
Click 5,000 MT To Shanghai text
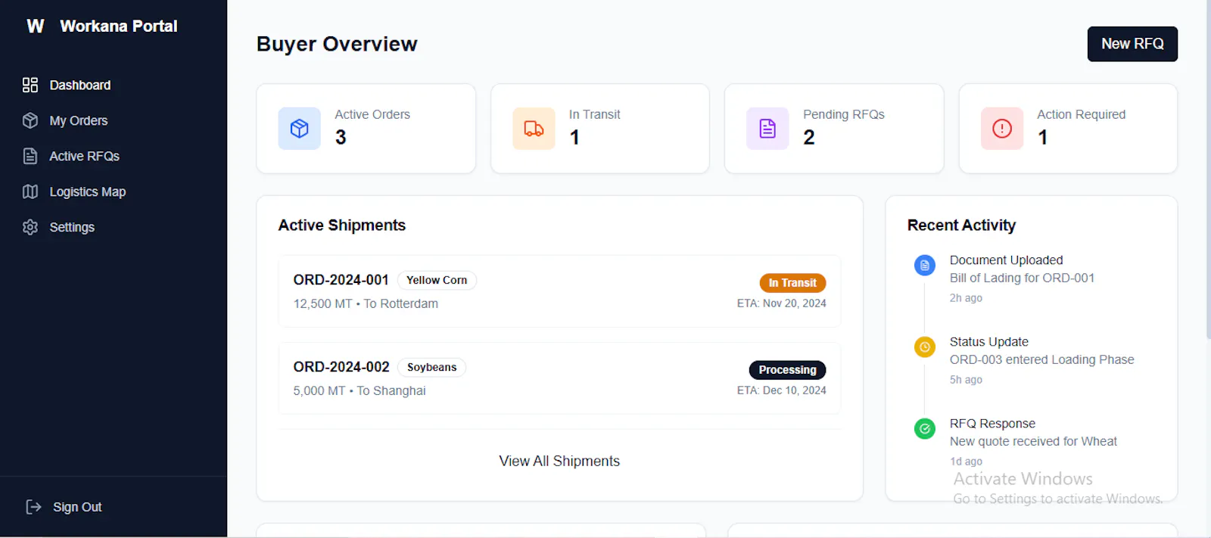click(x=360, y=390)
